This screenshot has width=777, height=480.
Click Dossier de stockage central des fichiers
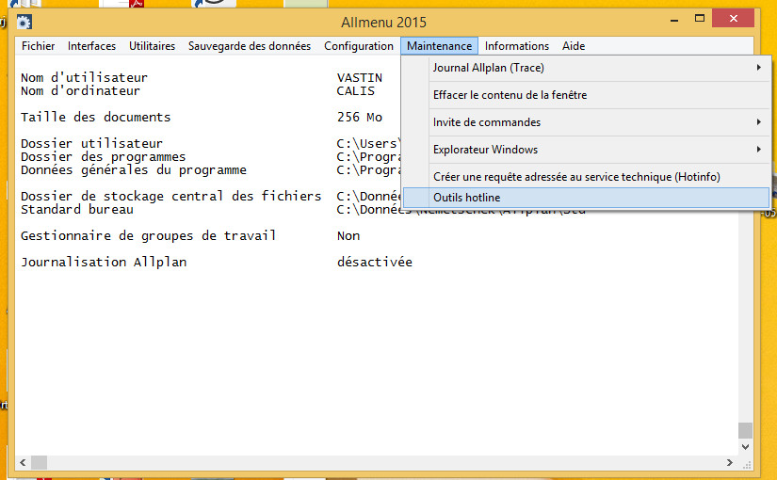171,197
